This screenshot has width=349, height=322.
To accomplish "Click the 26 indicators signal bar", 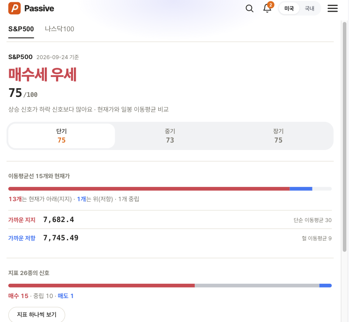I will [170, 285].
